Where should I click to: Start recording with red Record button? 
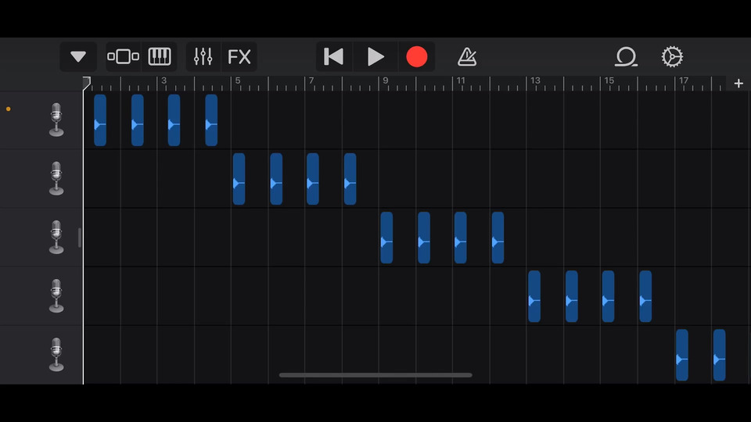click(x=417, y=56)
